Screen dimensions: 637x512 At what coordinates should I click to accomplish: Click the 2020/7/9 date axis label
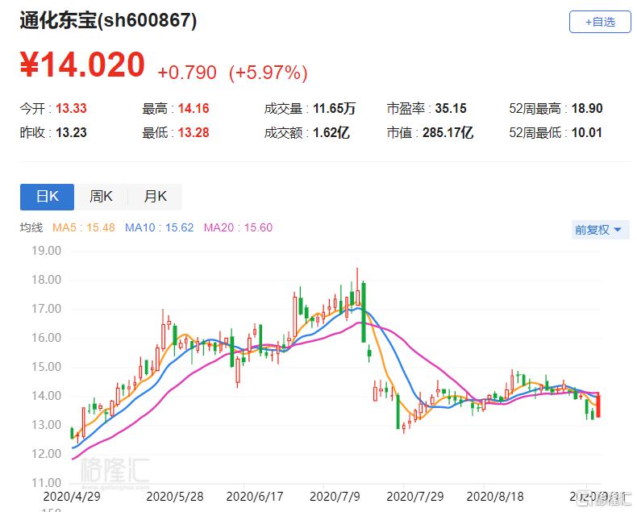[x=335, y=497]
